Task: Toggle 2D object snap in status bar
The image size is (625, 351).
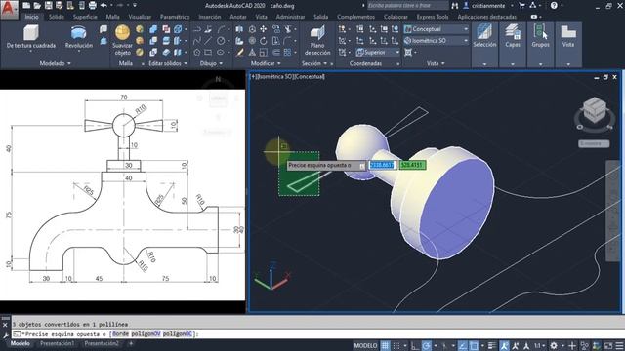Action: tap(474, 345)
